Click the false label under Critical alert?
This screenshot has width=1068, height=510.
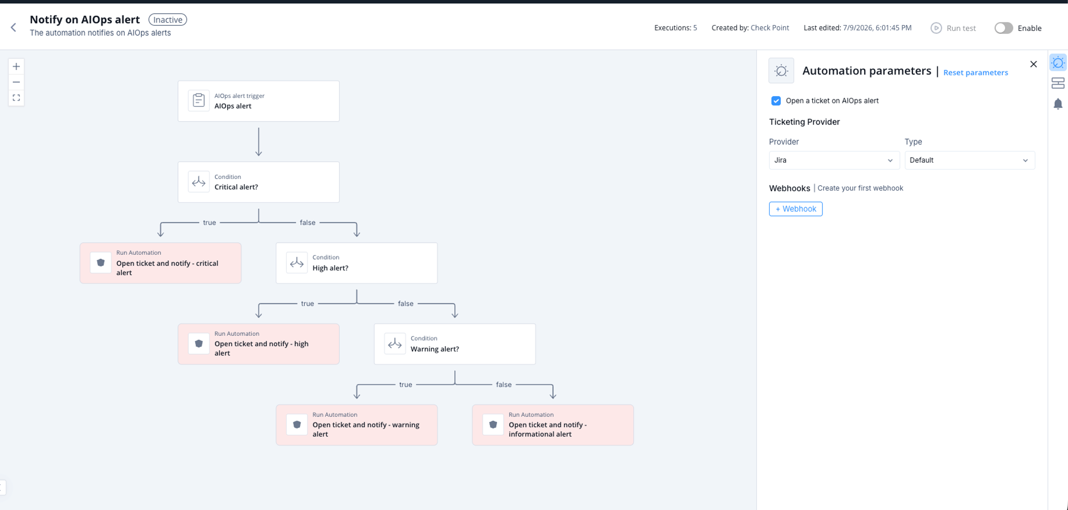307,223
